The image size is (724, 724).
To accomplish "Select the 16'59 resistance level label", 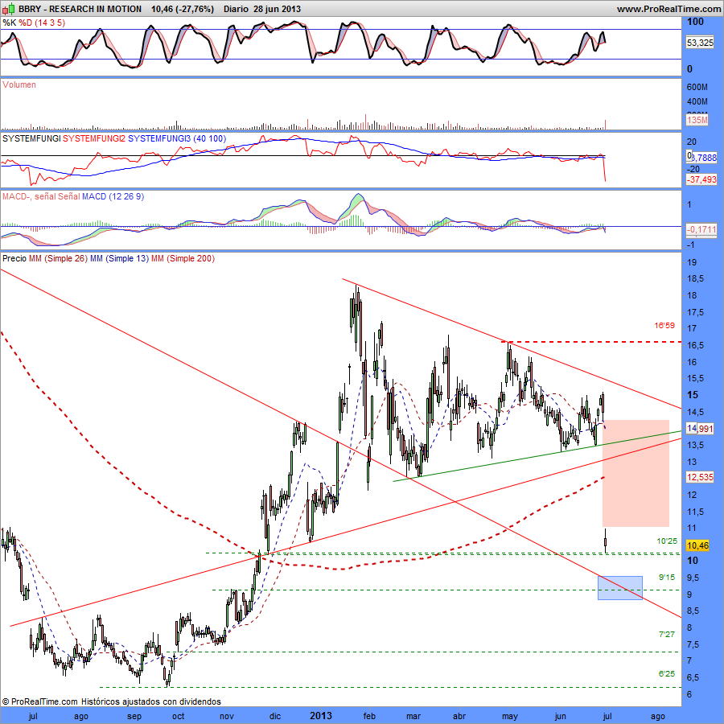I will tap(664, 326).
